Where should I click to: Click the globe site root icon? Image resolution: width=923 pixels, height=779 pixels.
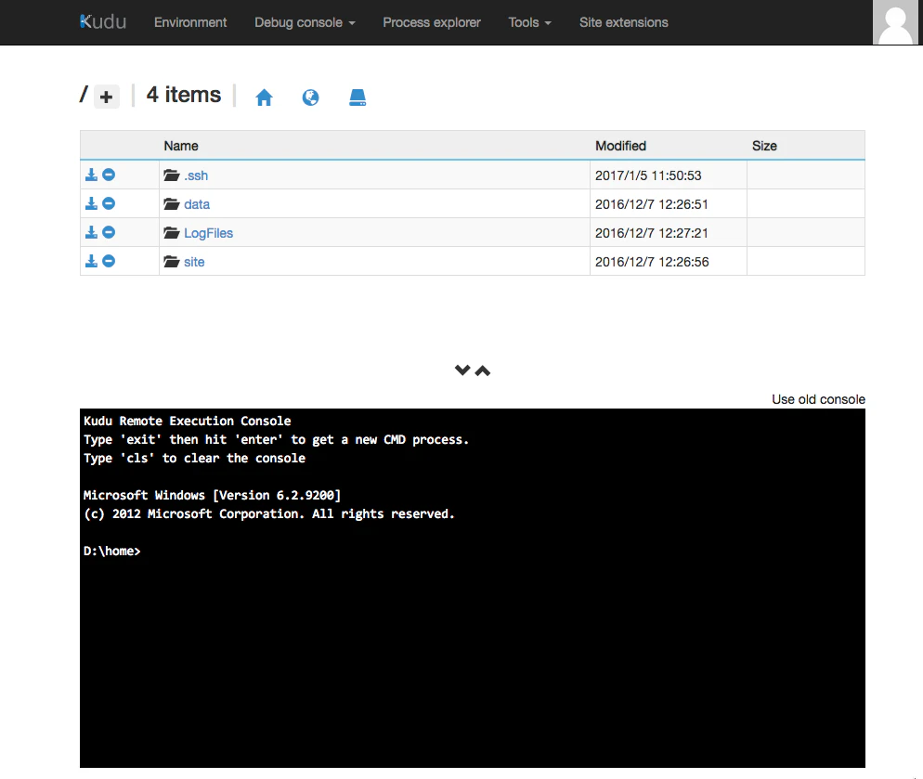[x=310, y=97]
